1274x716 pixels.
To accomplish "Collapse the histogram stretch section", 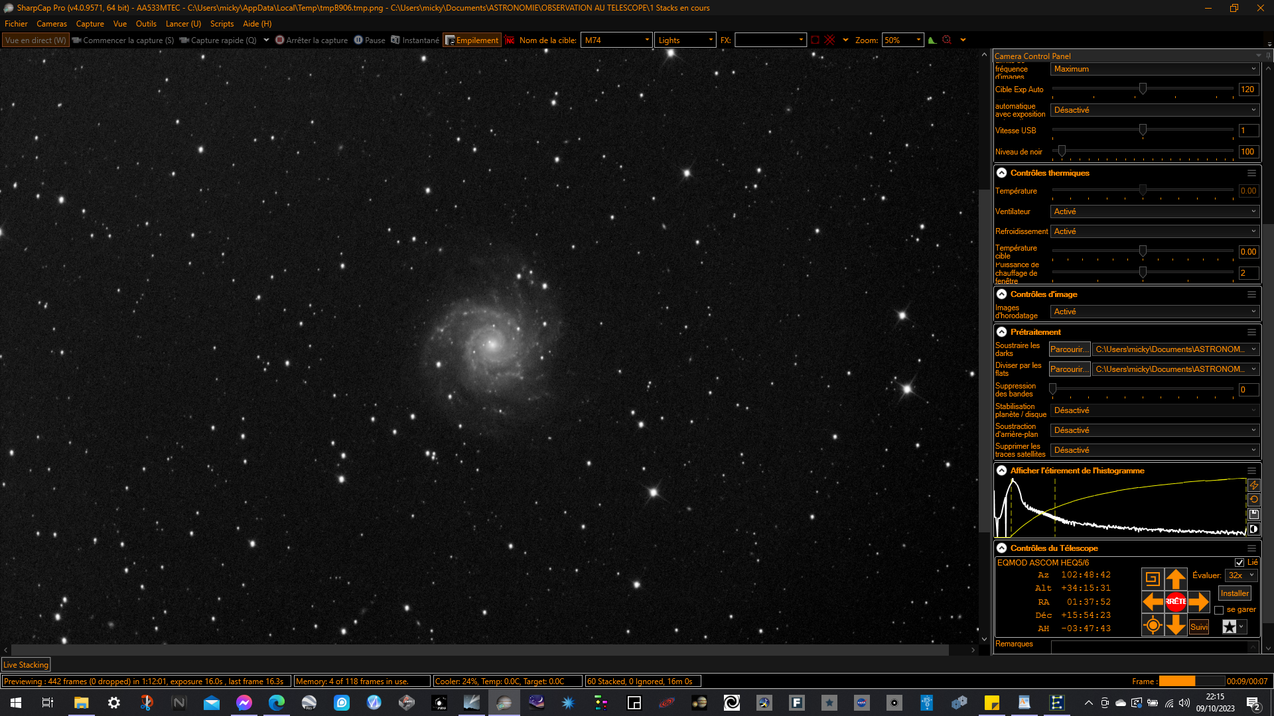I will coord(1001,471).
